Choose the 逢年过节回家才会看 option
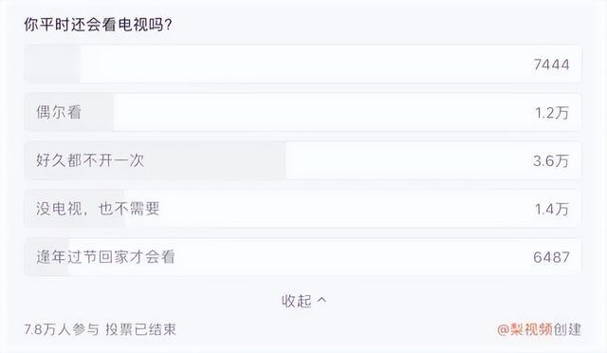Viewport: 607px width, 353px height. point(303,257)
